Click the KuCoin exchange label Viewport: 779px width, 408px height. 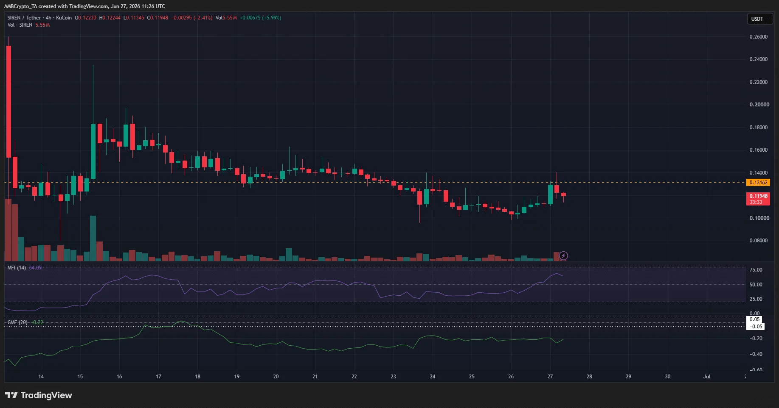[x=64, y=18]
